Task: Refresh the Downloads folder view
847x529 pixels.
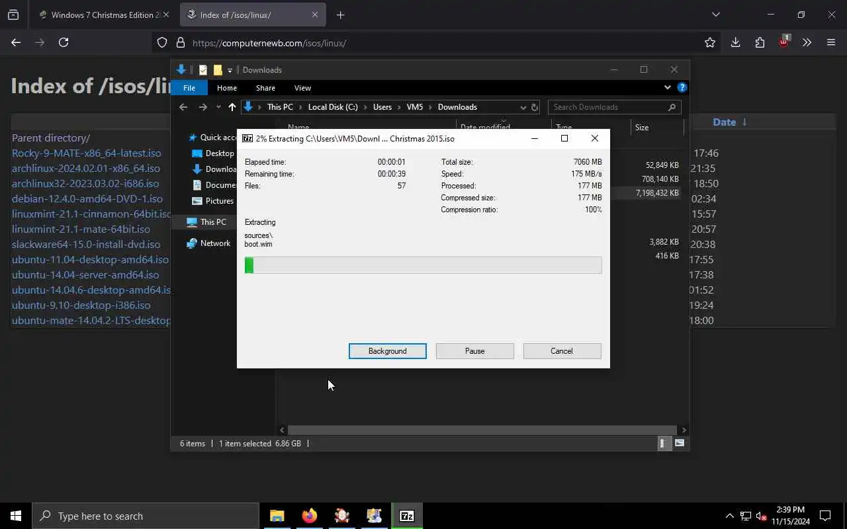Action: click(535, 107)
